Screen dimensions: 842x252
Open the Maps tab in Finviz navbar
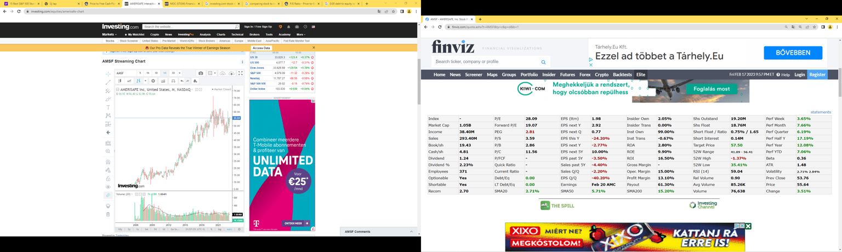(492, 75)
